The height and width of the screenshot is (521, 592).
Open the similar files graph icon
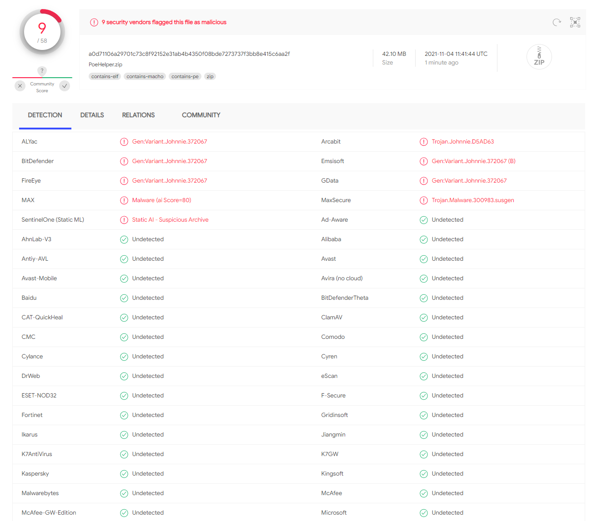(575, 22)
